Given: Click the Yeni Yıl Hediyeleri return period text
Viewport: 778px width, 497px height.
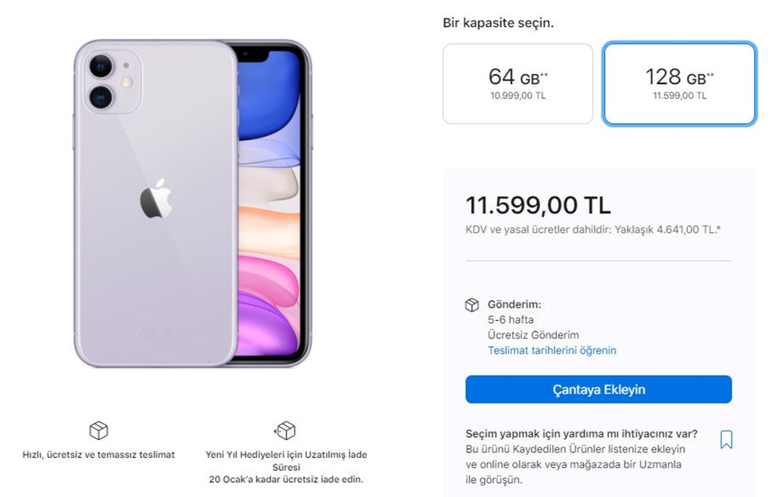Looking at the screenshot, I should (285, 467).
